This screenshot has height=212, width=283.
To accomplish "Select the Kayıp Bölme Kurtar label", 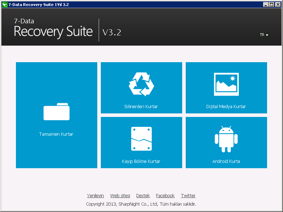I will point(141,161).
